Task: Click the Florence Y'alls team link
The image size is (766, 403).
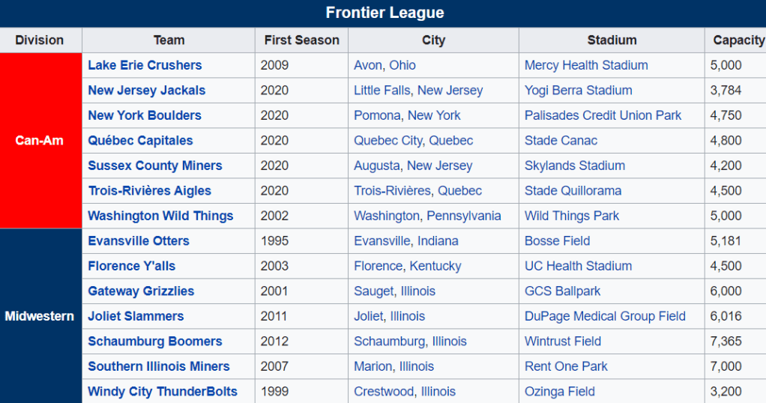Action: pos(131,266)
